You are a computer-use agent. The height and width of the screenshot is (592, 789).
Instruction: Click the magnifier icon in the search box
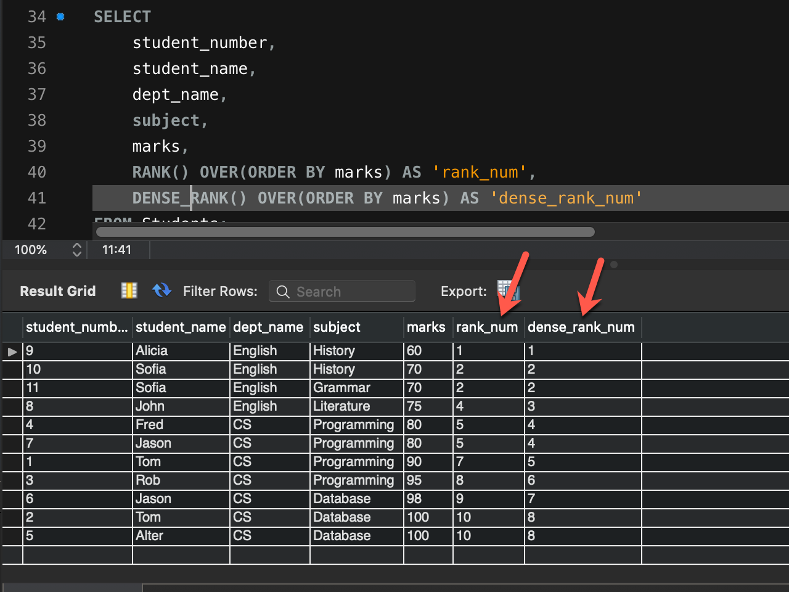click(x=283, y=291)
